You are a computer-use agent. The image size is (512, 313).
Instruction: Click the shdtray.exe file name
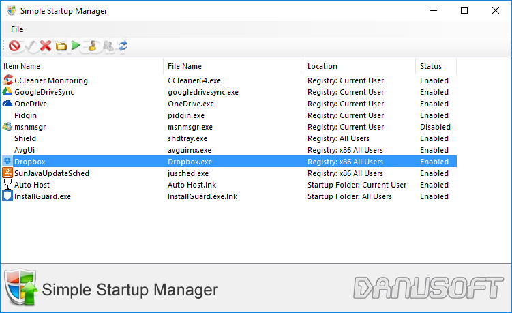pyautogui.click(x=187, y=138)
